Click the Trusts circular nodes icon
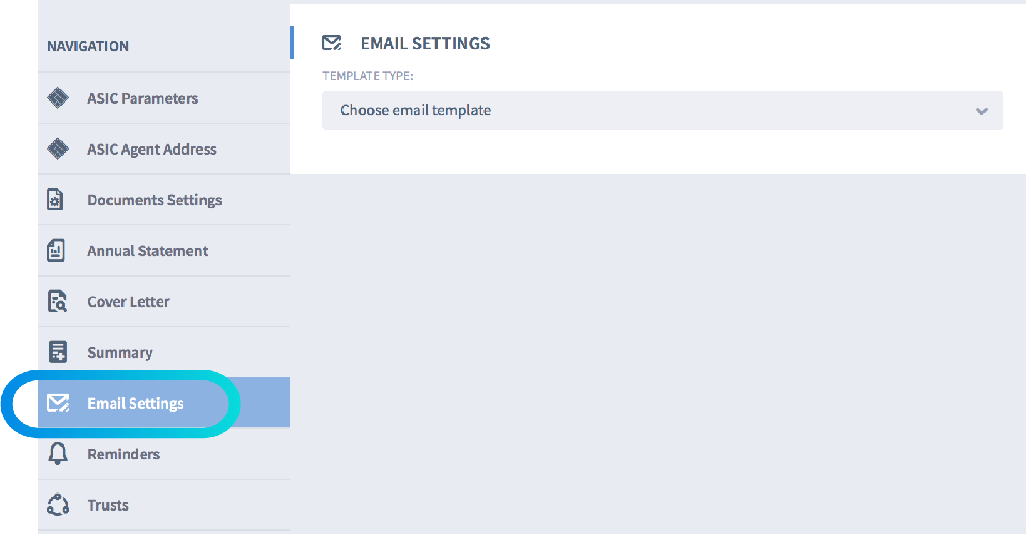1026x535 pixels. tap(58, 504)
